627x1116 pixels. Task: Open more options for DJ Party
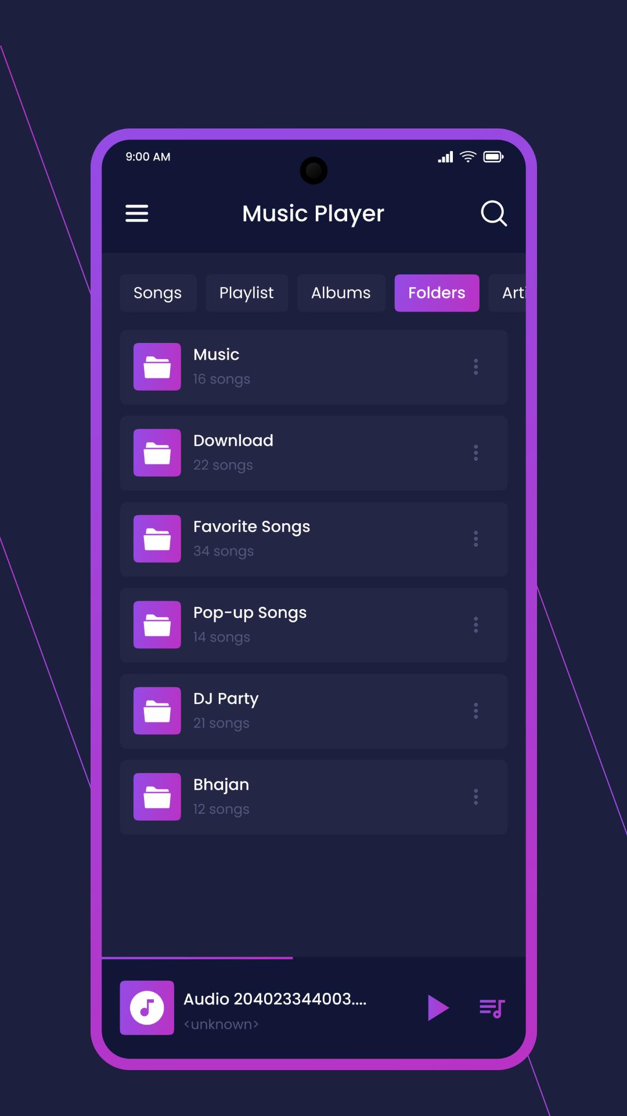click(476, 711)
